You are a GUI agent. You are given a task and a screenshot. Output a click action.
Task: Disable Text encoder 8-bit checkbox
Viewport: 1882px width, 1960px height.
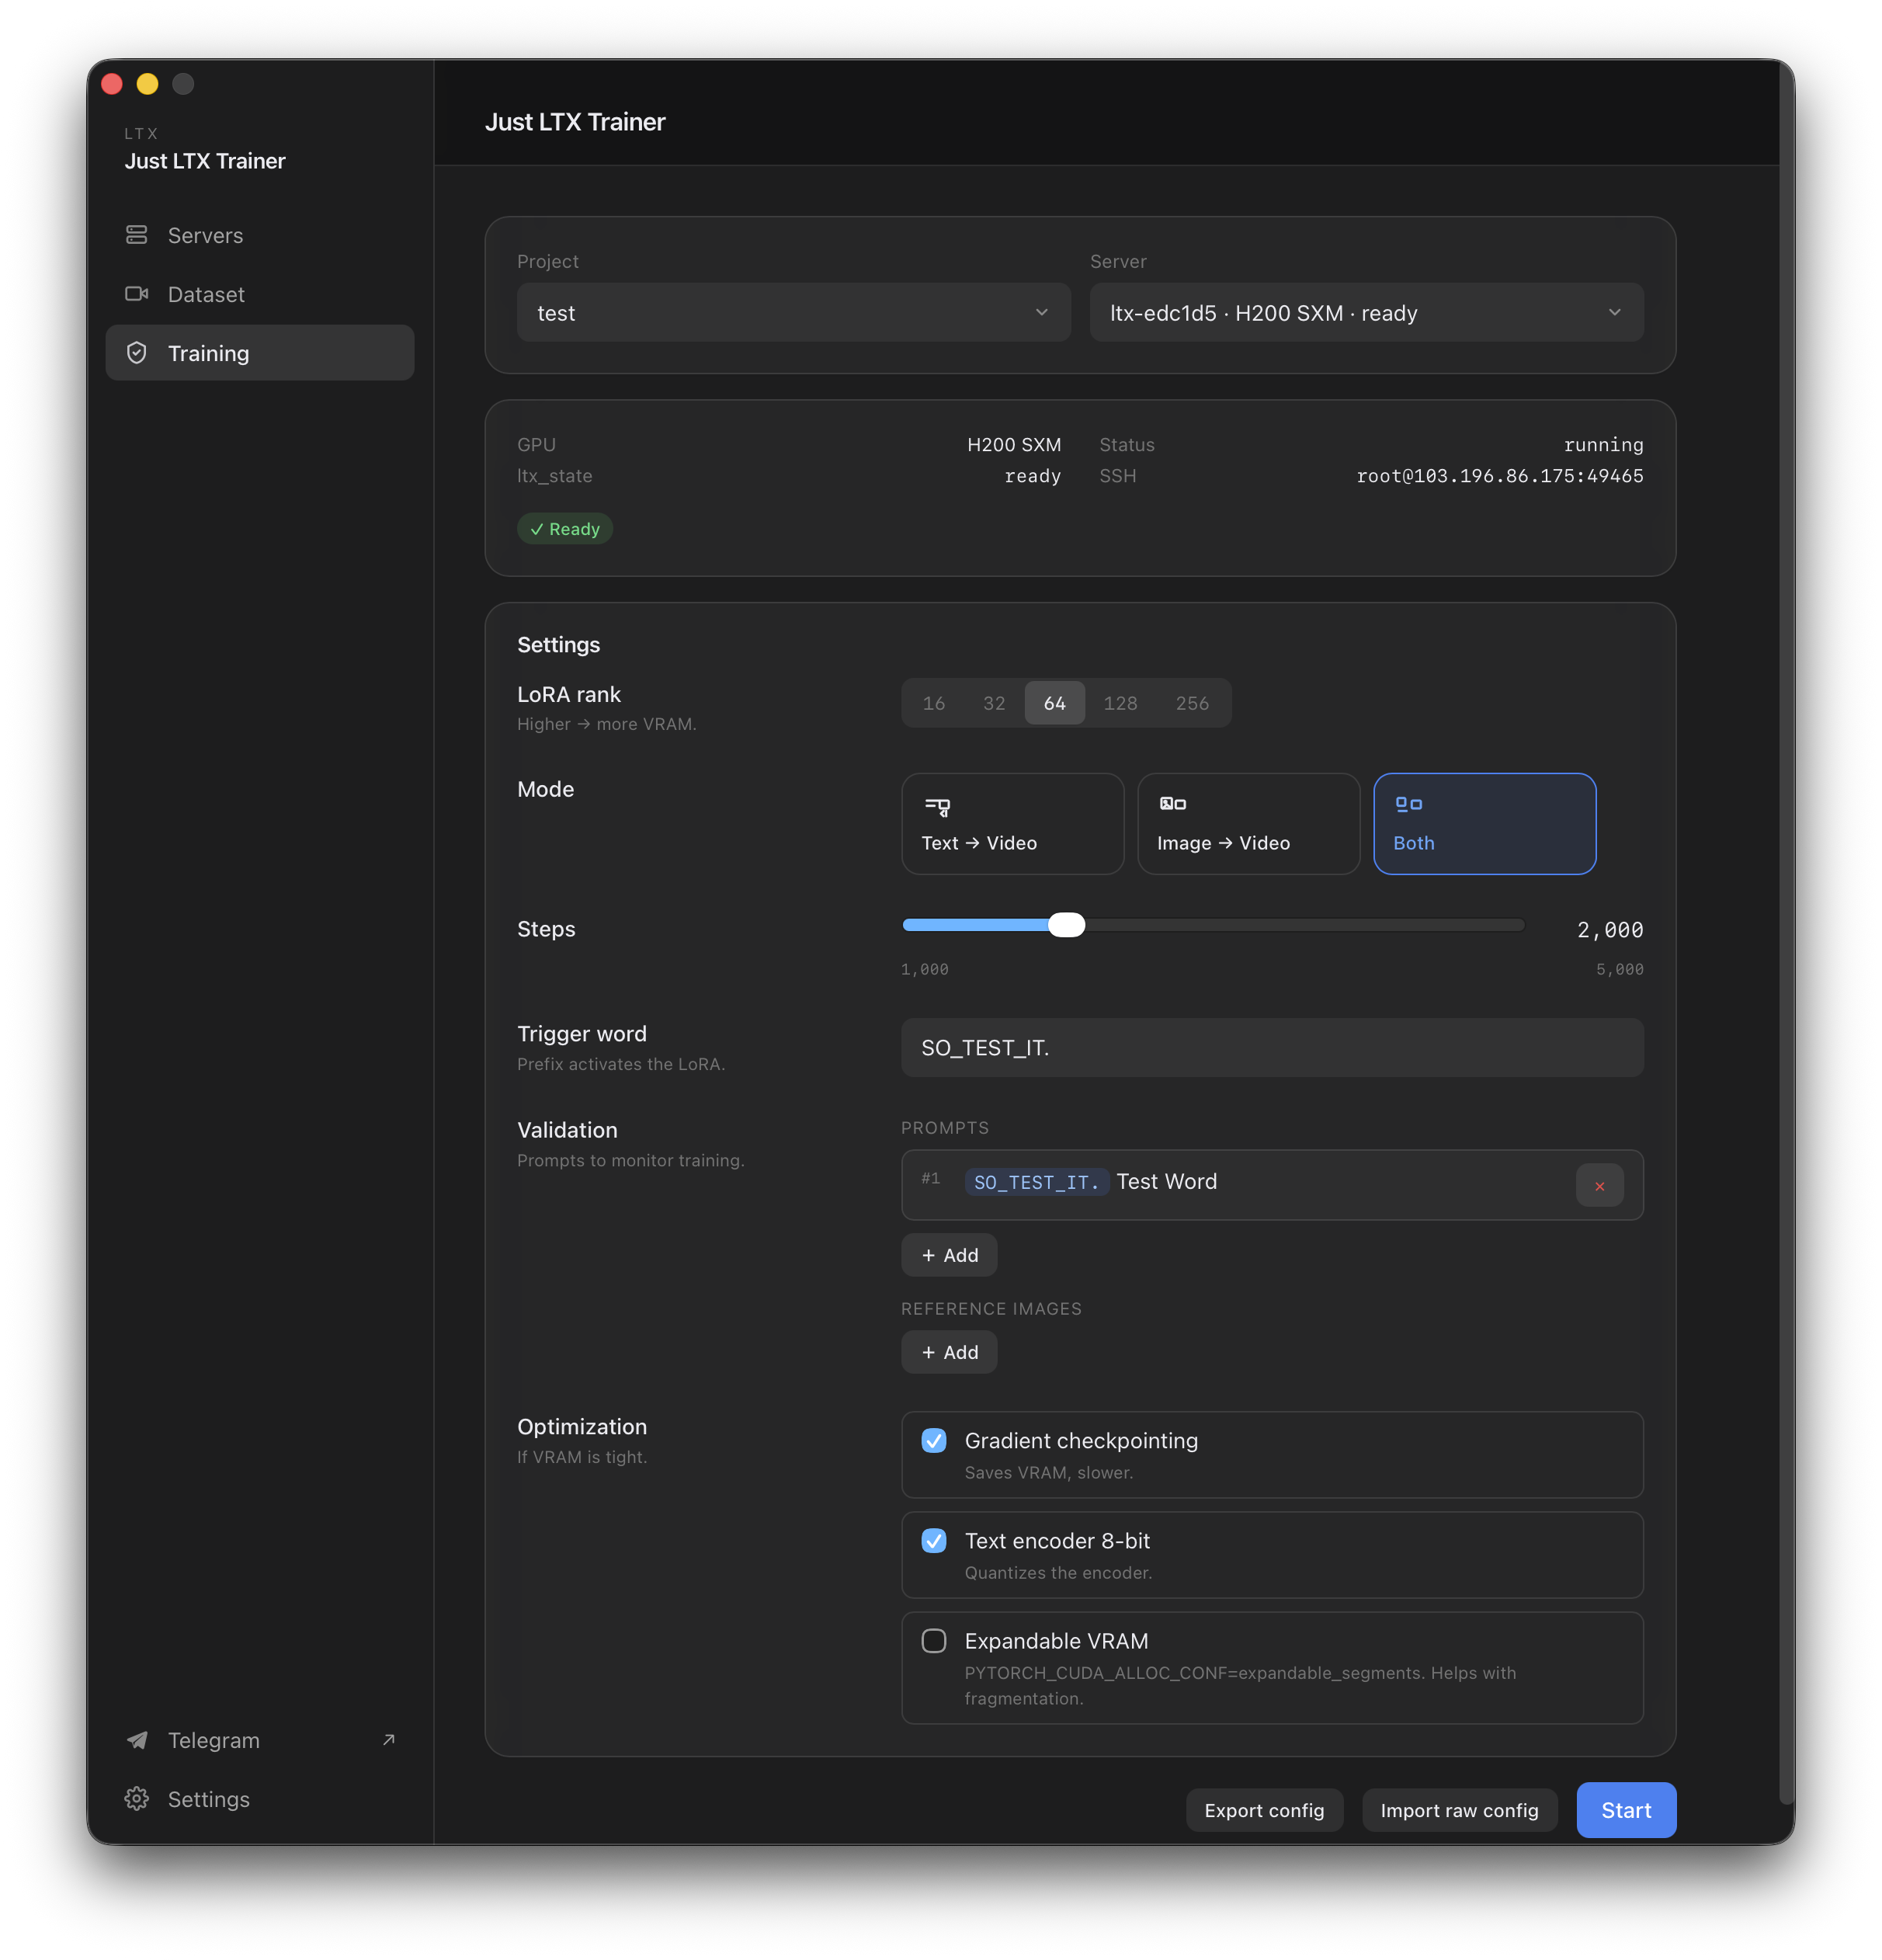tap(933, 1541)
